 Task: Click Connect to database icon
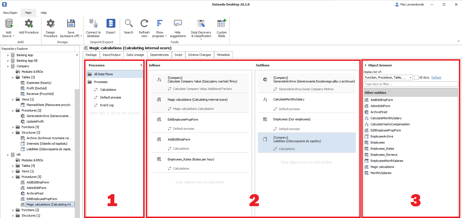click(x=93, y=24)
